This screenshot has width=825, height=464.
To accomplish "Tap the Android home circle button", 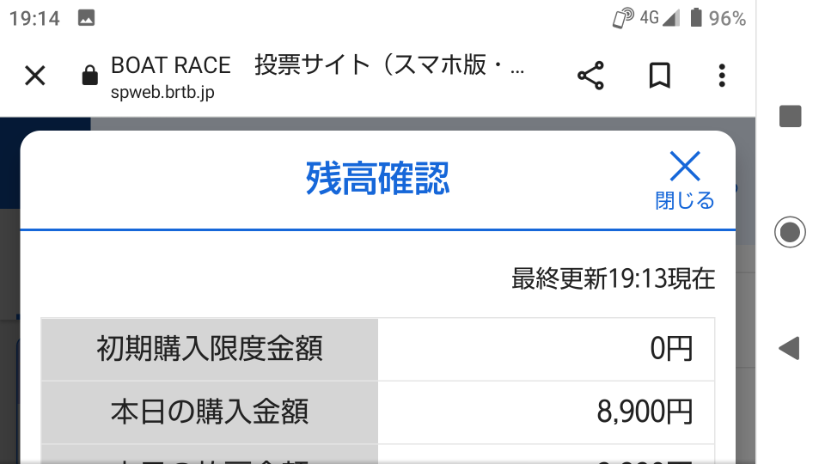I will click(x=790, y=232).
